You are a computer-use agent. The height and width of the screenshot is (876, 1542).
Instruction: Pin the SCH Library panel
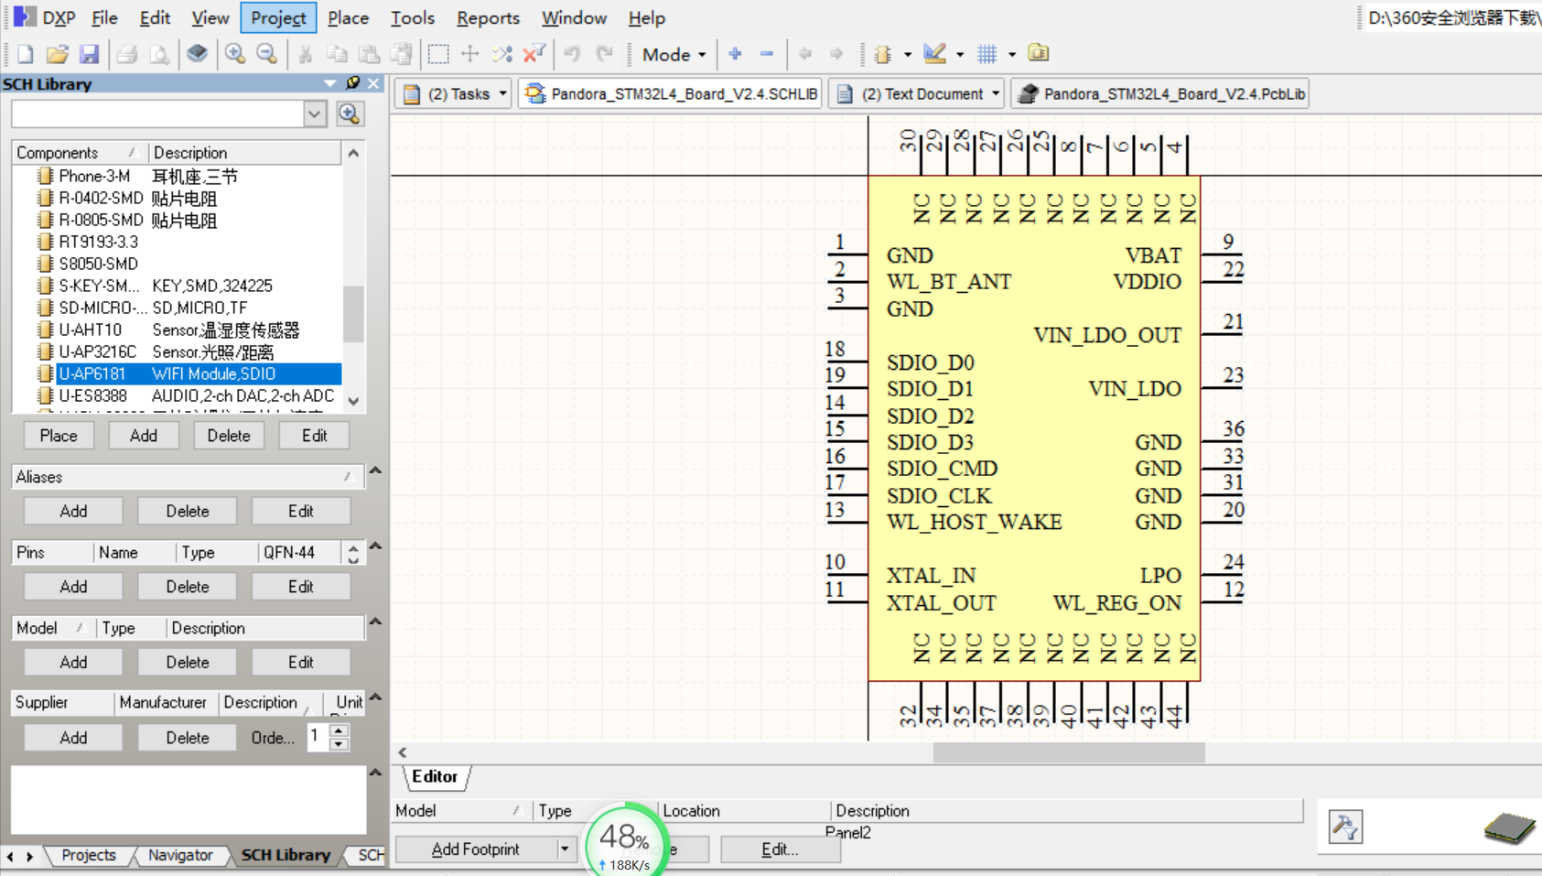point(352,83)
